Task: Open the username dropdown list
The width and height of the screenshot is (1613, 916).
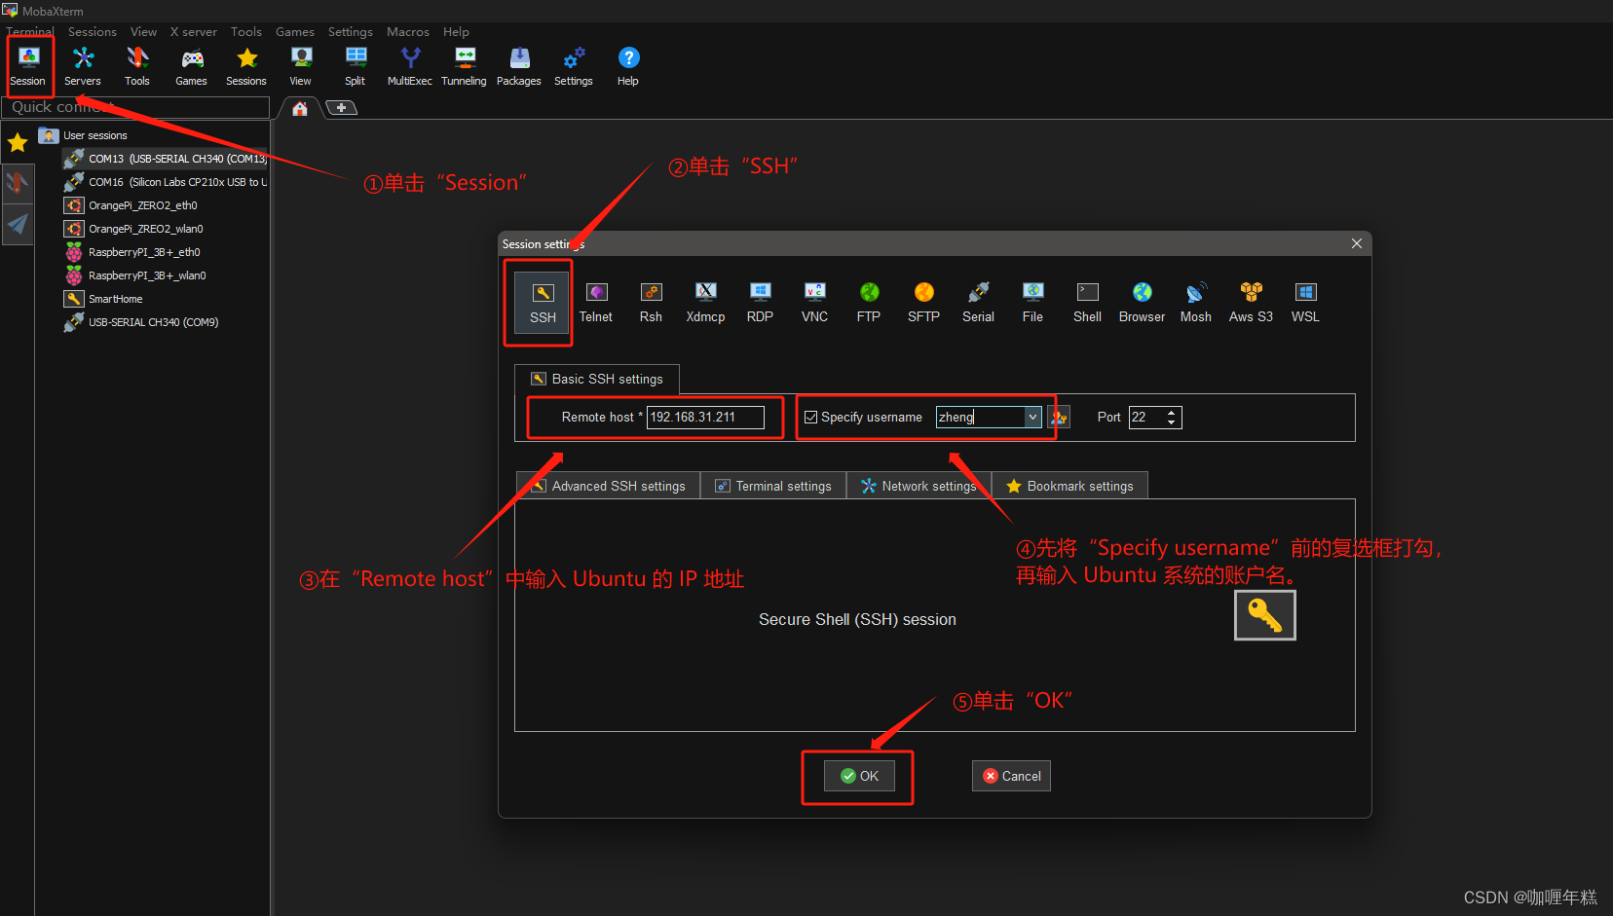Action: click(1032, 417)
